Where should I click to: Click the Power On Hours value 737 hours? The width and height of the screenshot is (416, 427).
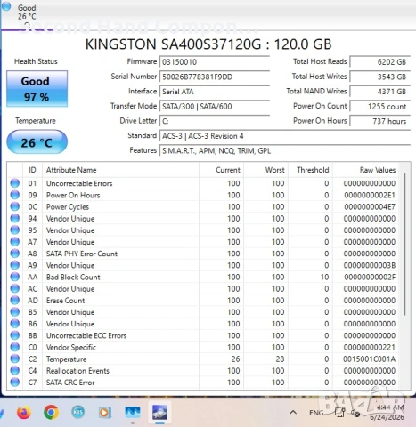pyautogui.click(x=380, y=121)
